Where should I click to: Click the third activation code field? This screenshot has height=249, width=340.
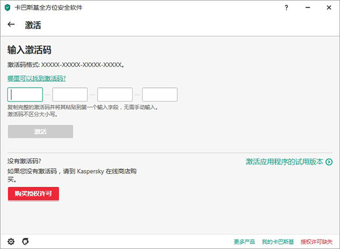115,95
